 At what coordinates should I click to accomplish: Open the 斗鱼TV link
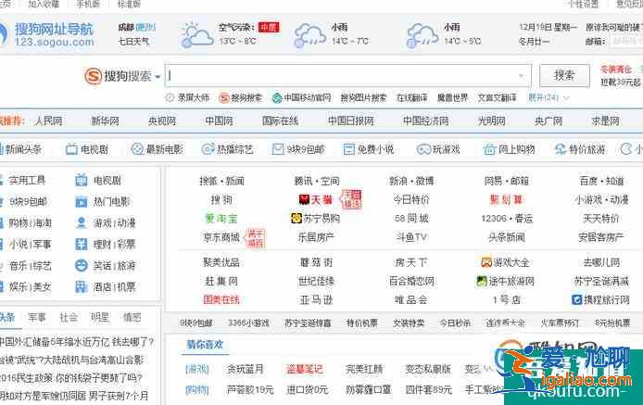[x=411, y=237]
